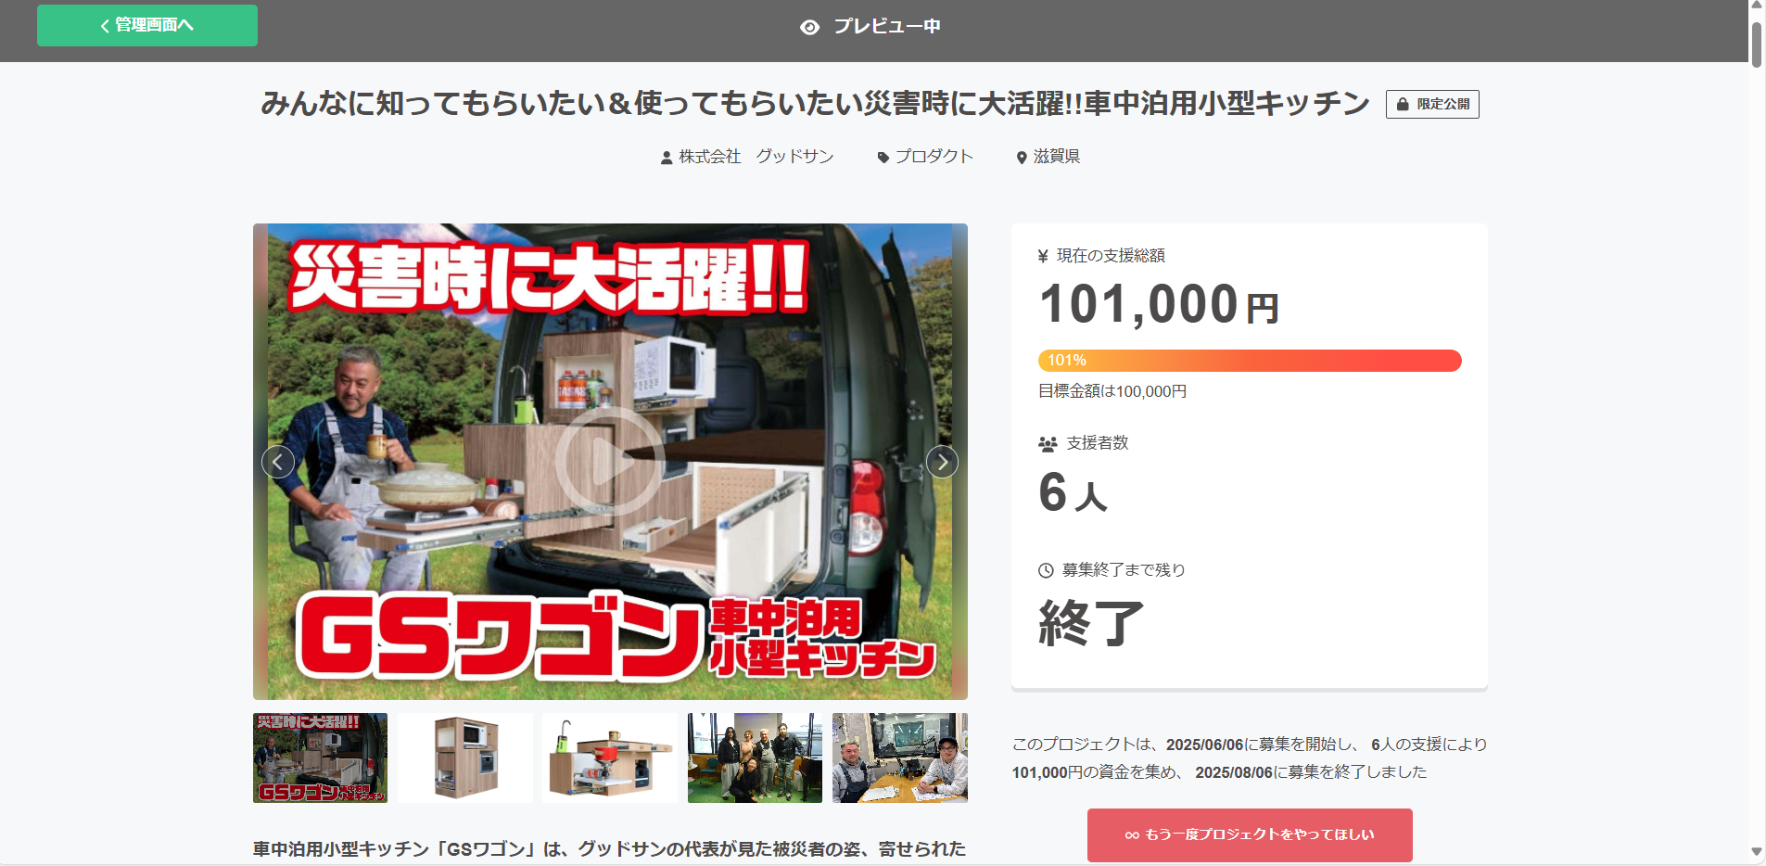This screenshot has width=1766, height=866.
Task: Click the lock icon in 限定公開 badge
Action: [1403, 105]
